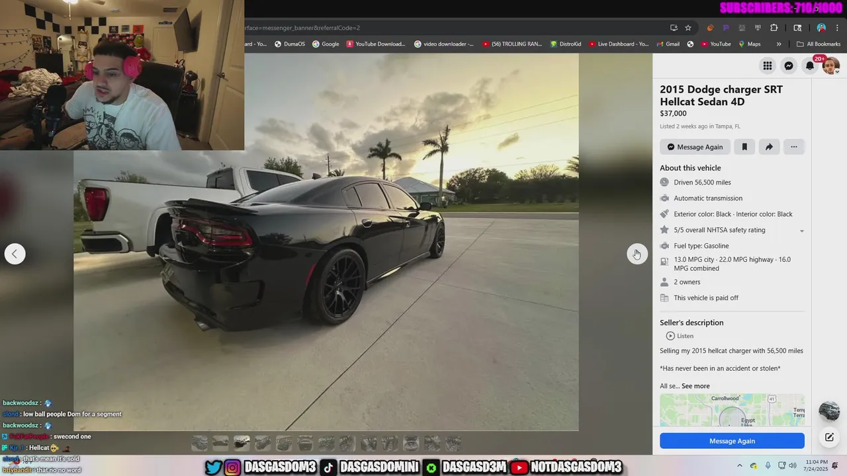The image size is (847, 476).
Task: Click the Message Again button beside bookmark icon
Action: (695, 147)
